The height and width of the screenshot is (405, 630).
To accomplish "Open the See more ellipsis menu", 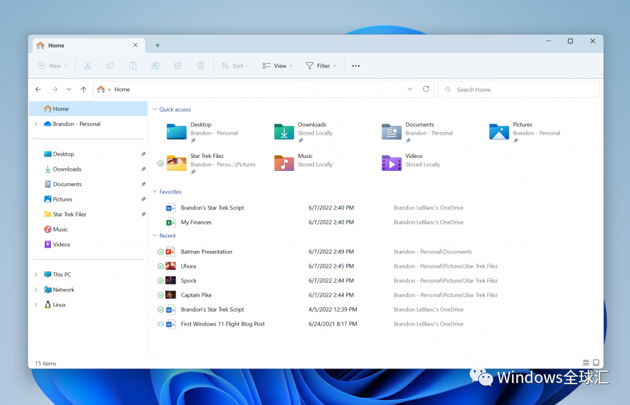I will tap(355, 66).
